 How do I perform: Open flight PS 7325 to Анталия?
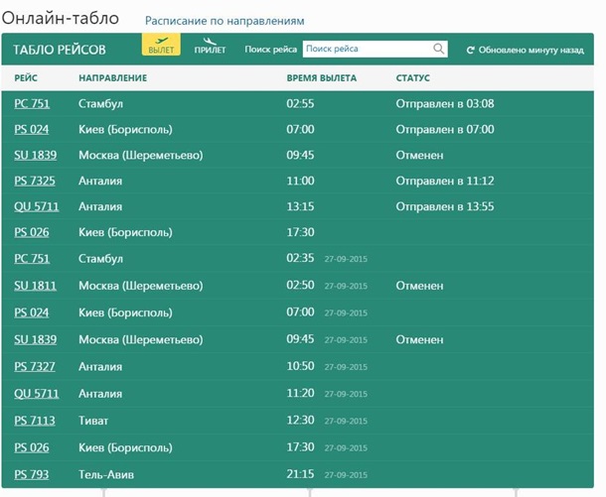click(34, 181)
